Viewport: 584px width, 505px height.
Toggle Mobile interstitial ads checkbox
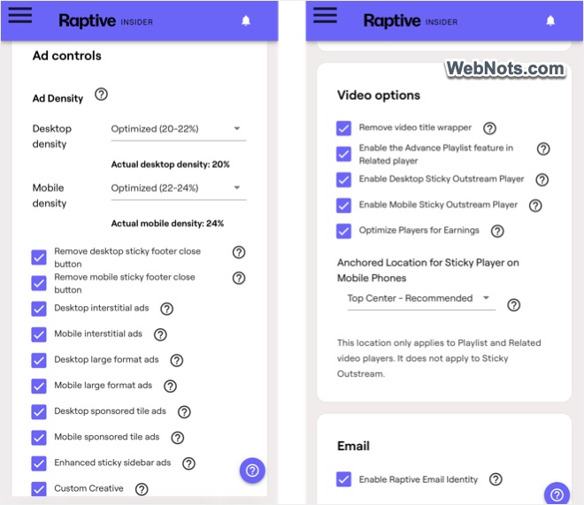pyautogui.click(x=39, y=334)
